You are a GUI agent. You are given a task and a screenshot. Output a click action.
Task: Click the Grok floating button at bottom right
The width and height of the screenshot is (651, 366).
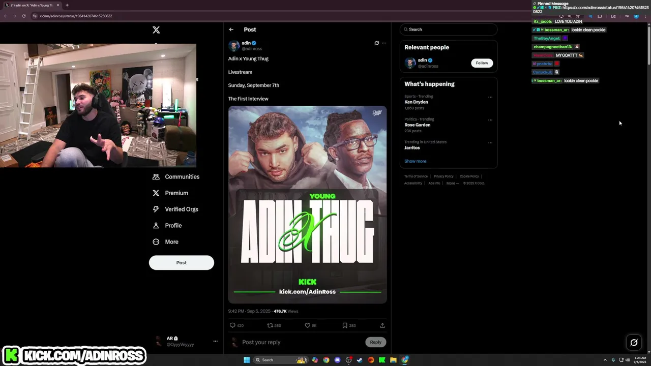click(634, 342)
